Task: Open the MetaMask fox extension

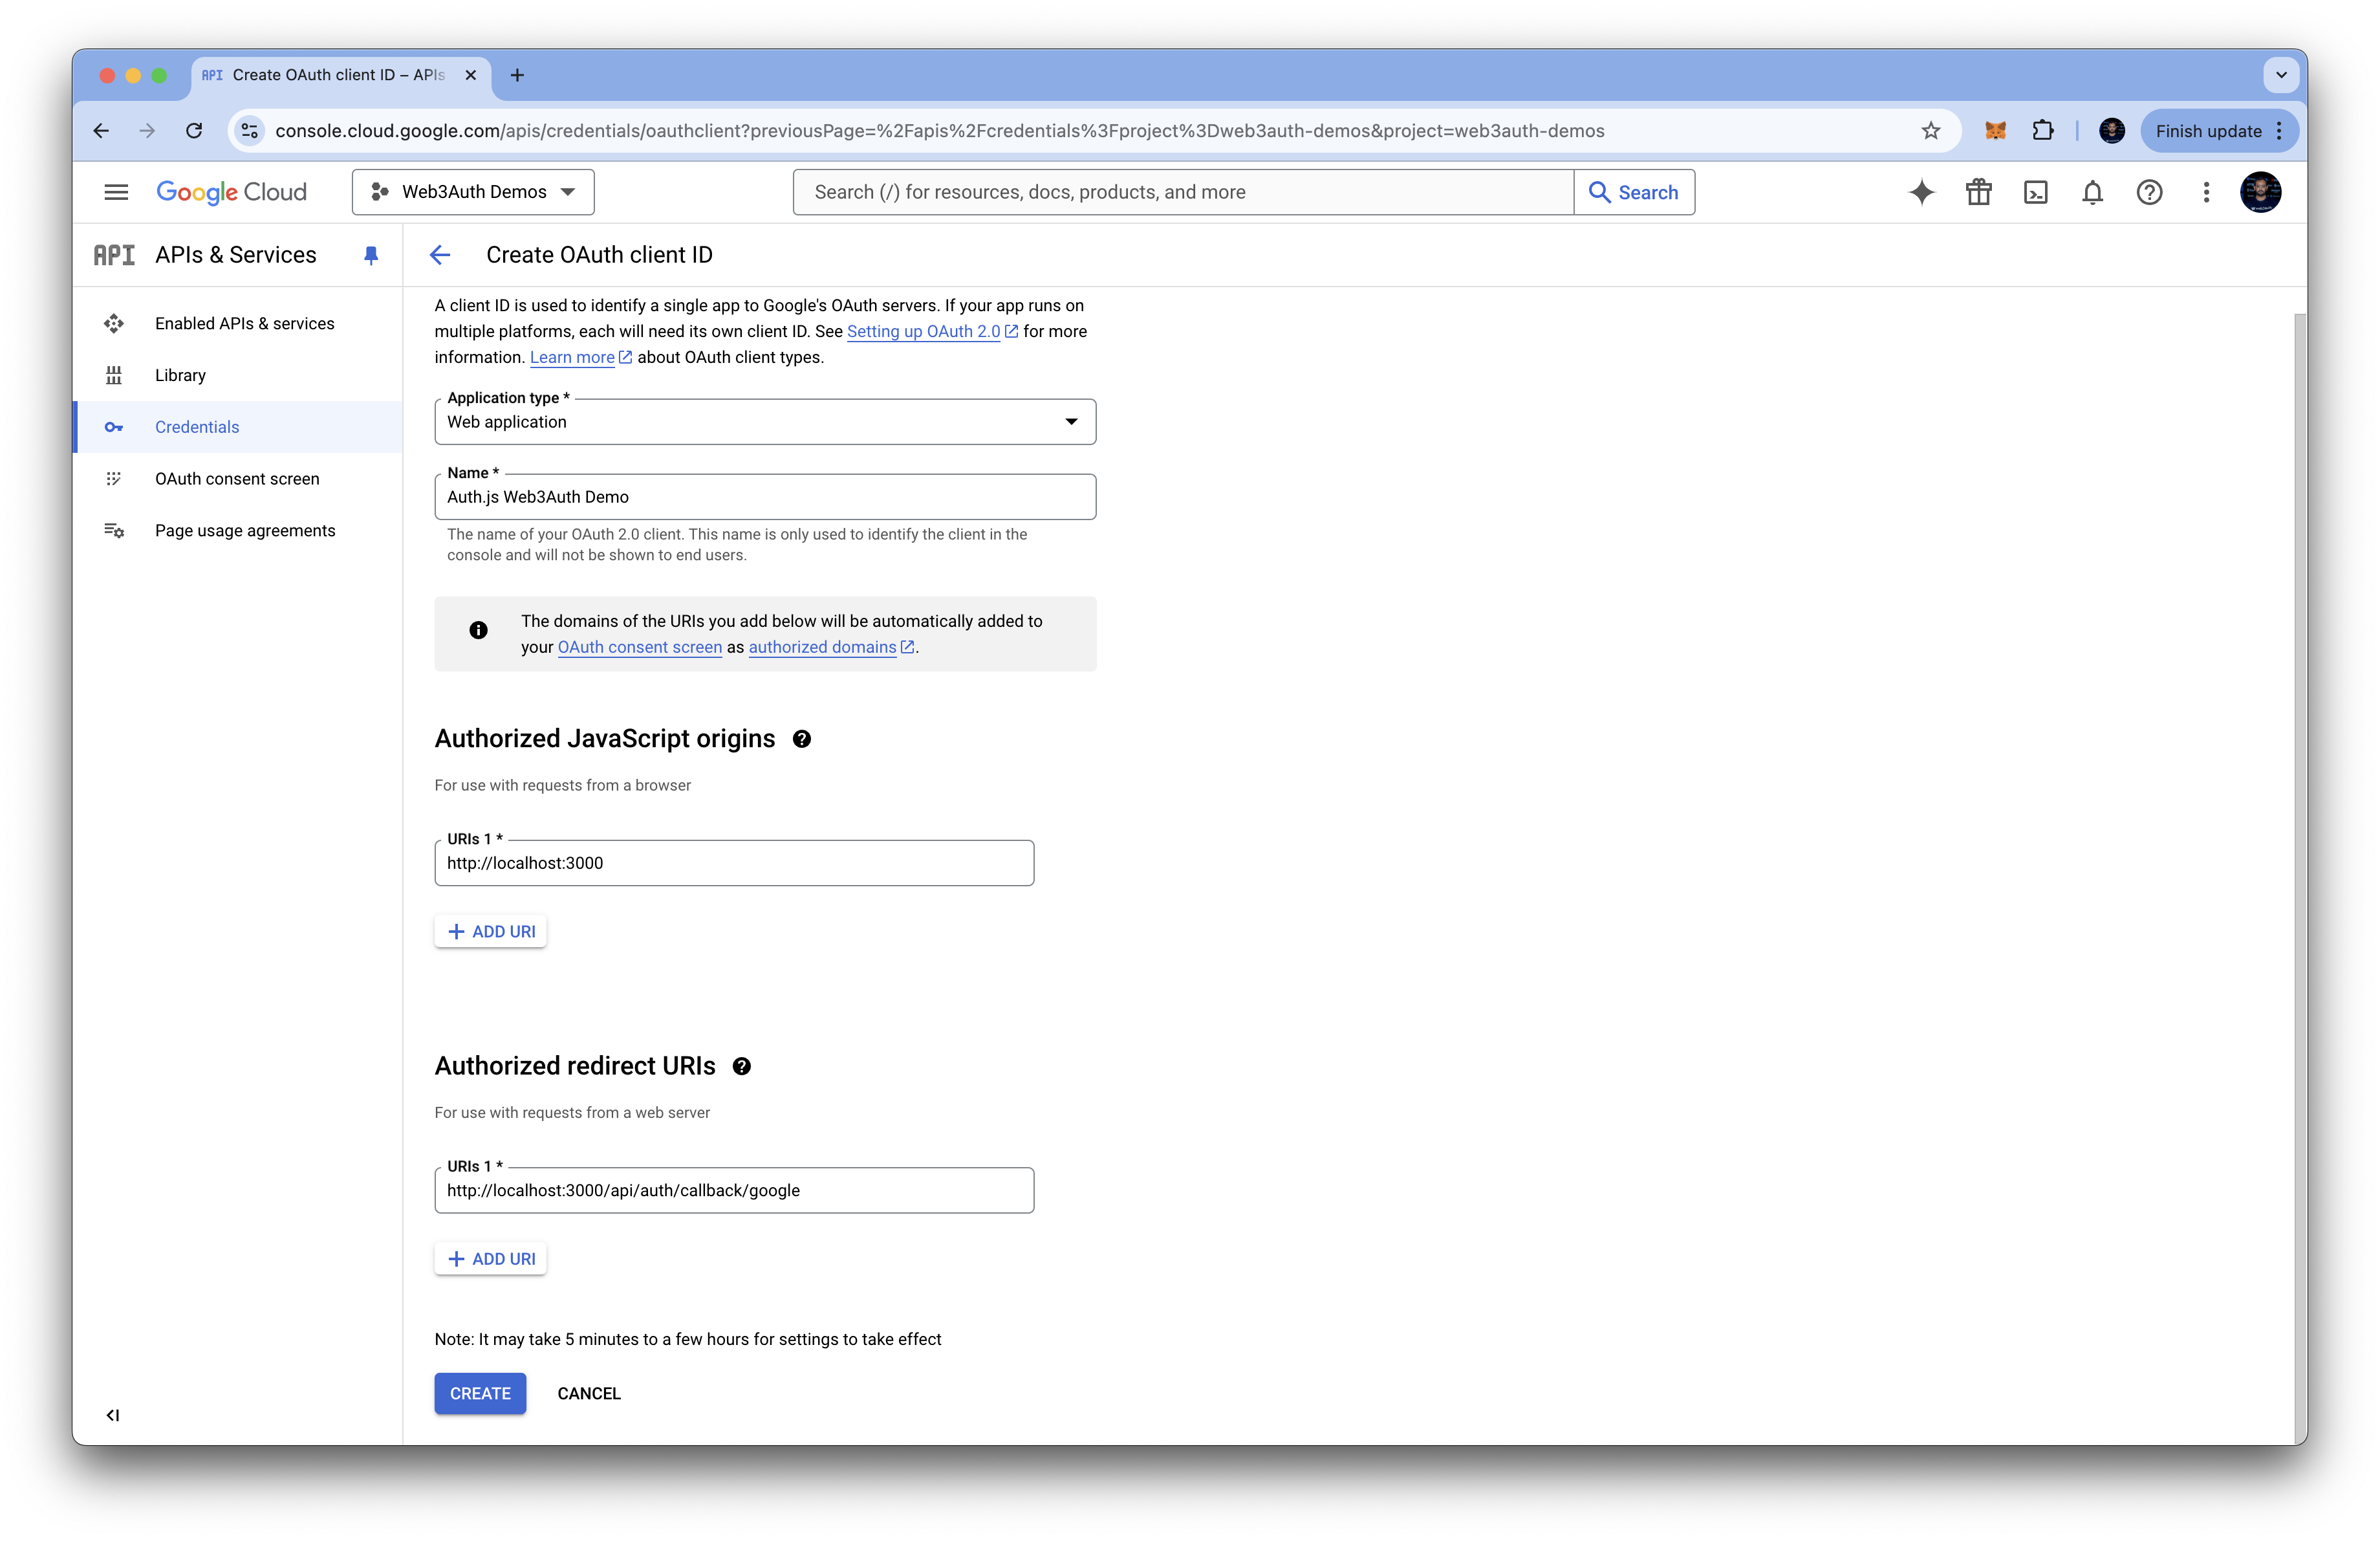Action: pos(1995,131)
